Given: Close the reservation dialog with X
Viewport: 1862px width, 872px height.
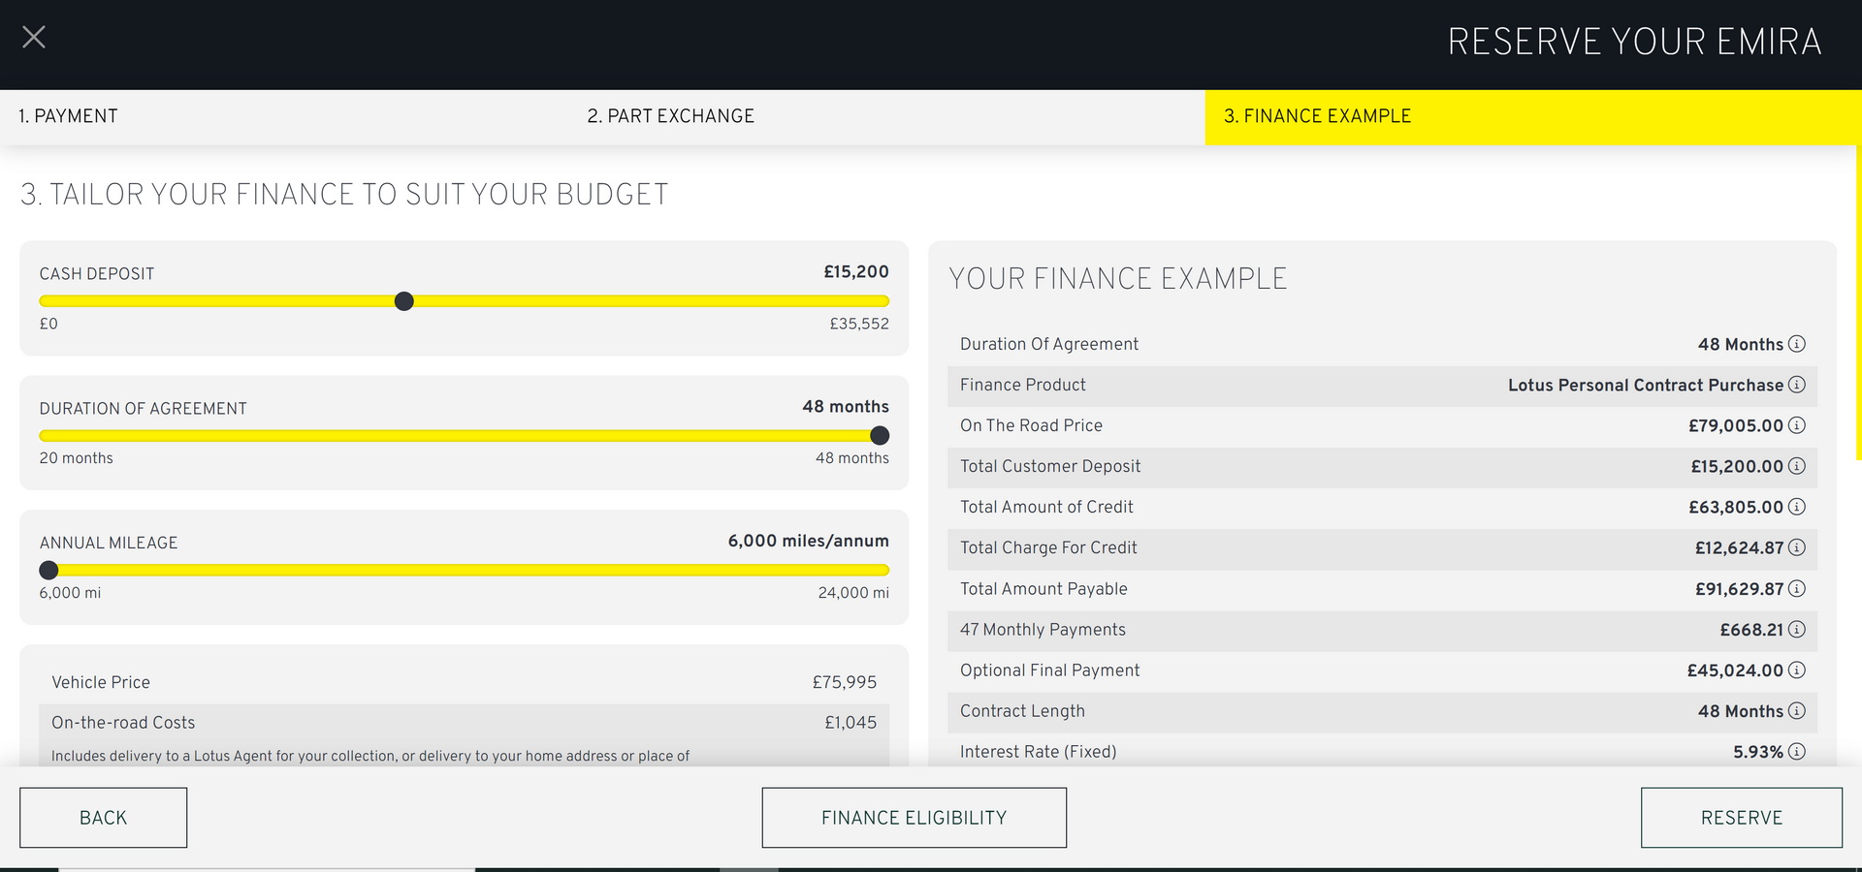Looking at the screenshot, I should (34, 38).
